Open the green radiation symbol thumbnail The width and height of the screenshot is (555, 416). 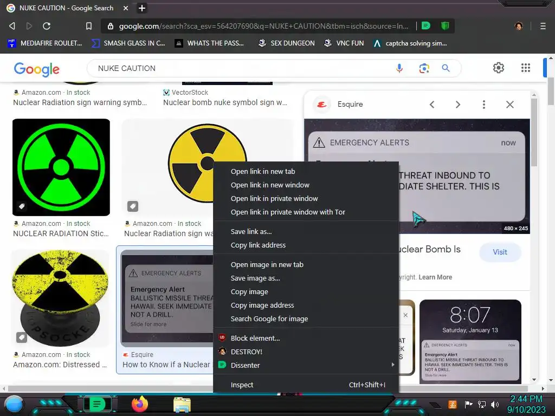[61, 167]
